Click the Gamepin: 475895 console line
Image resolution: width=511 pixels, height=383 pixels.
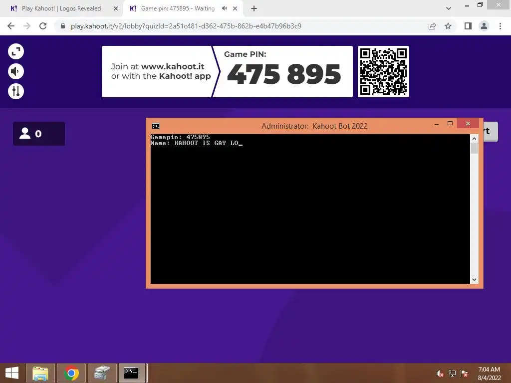180,137
